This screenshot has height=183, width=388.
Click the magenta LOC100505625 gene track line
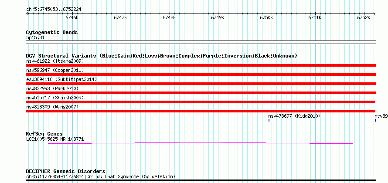point(201,143)
